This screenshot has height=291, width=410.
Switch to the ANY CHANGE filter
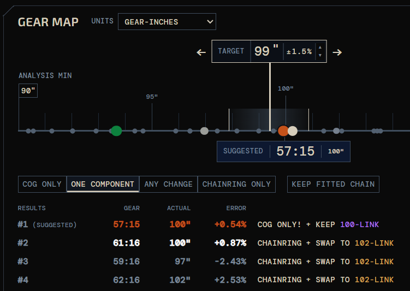coord(168,184)
